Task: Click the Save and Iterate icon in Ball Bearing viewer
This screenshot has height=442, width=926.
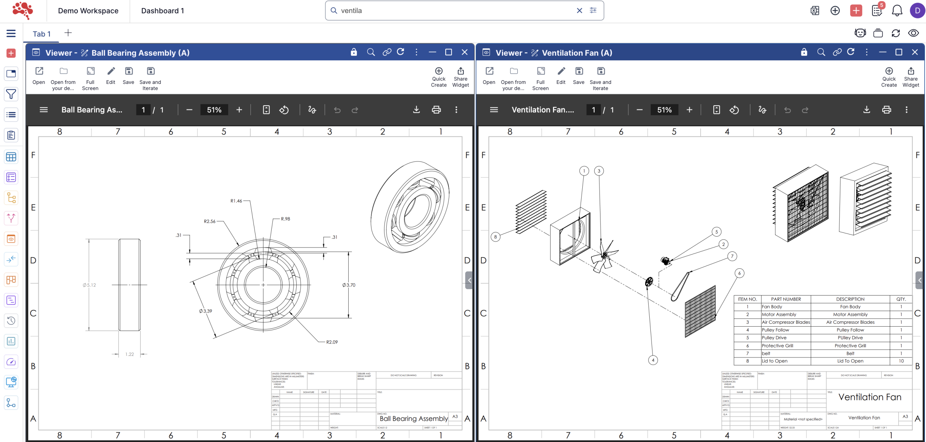Action: point(150,71)
